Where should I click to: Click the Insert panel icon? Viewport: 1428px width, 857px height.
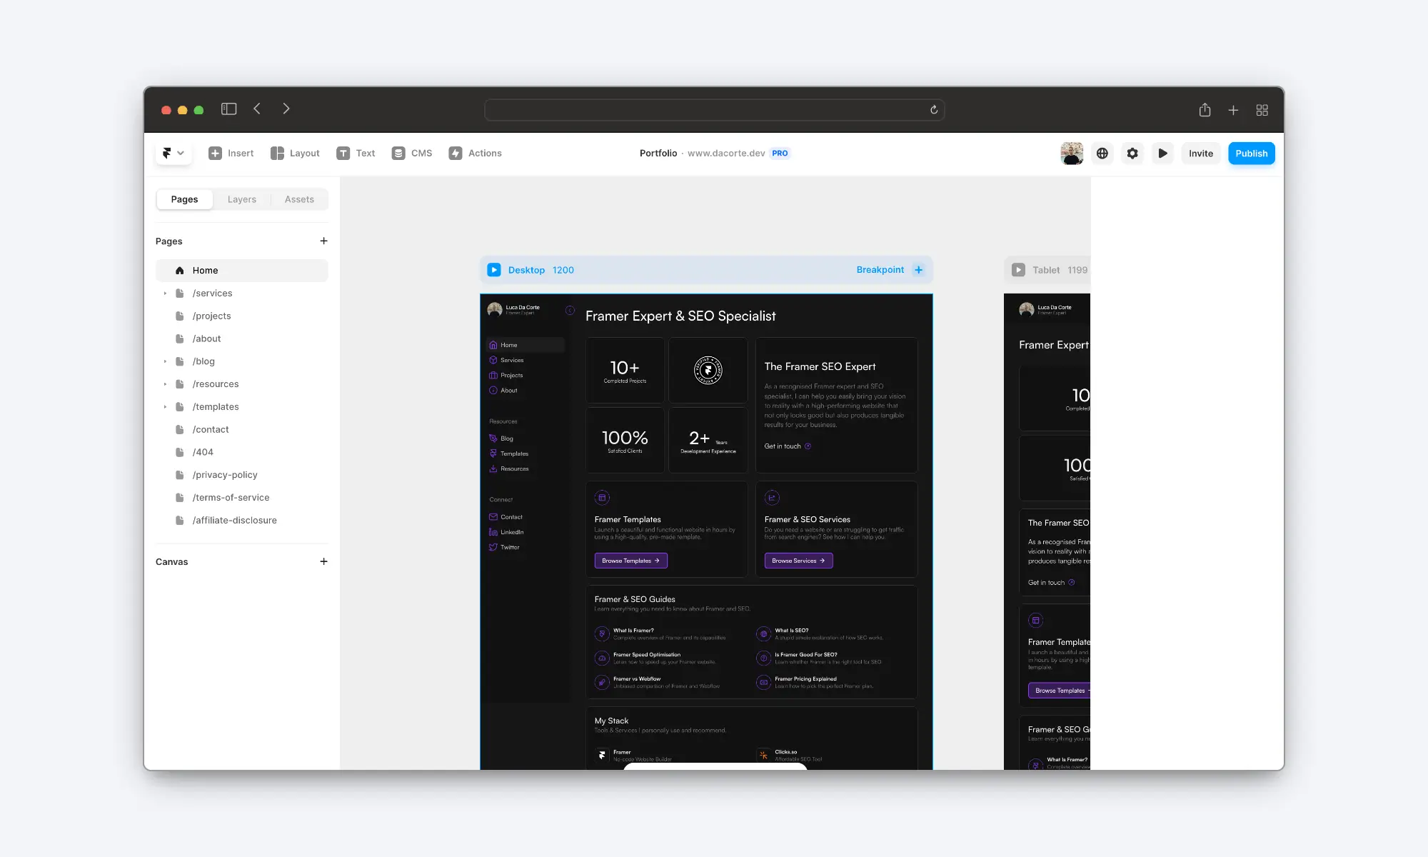click(x=214, y=153)
